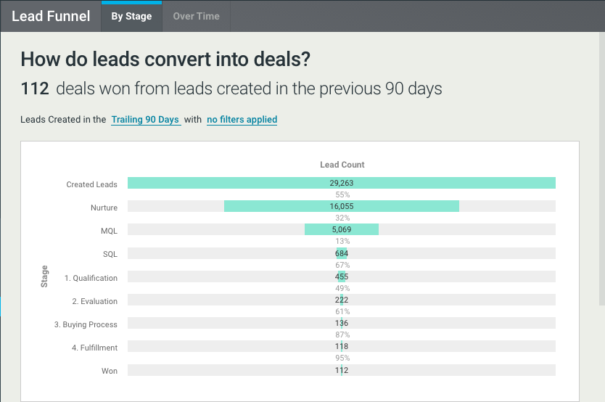Click the Lead Count axis title
This screenshot has height=402, width=605.
342,165
